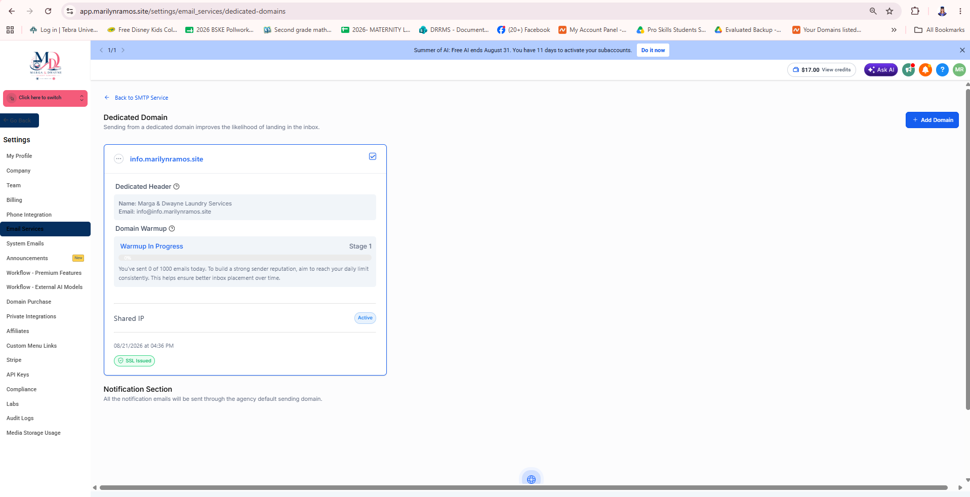Image resolution: width=970 pixels, height=497 pixels.
Task: Open the blue help question mark icon
Action: [942, 70]
